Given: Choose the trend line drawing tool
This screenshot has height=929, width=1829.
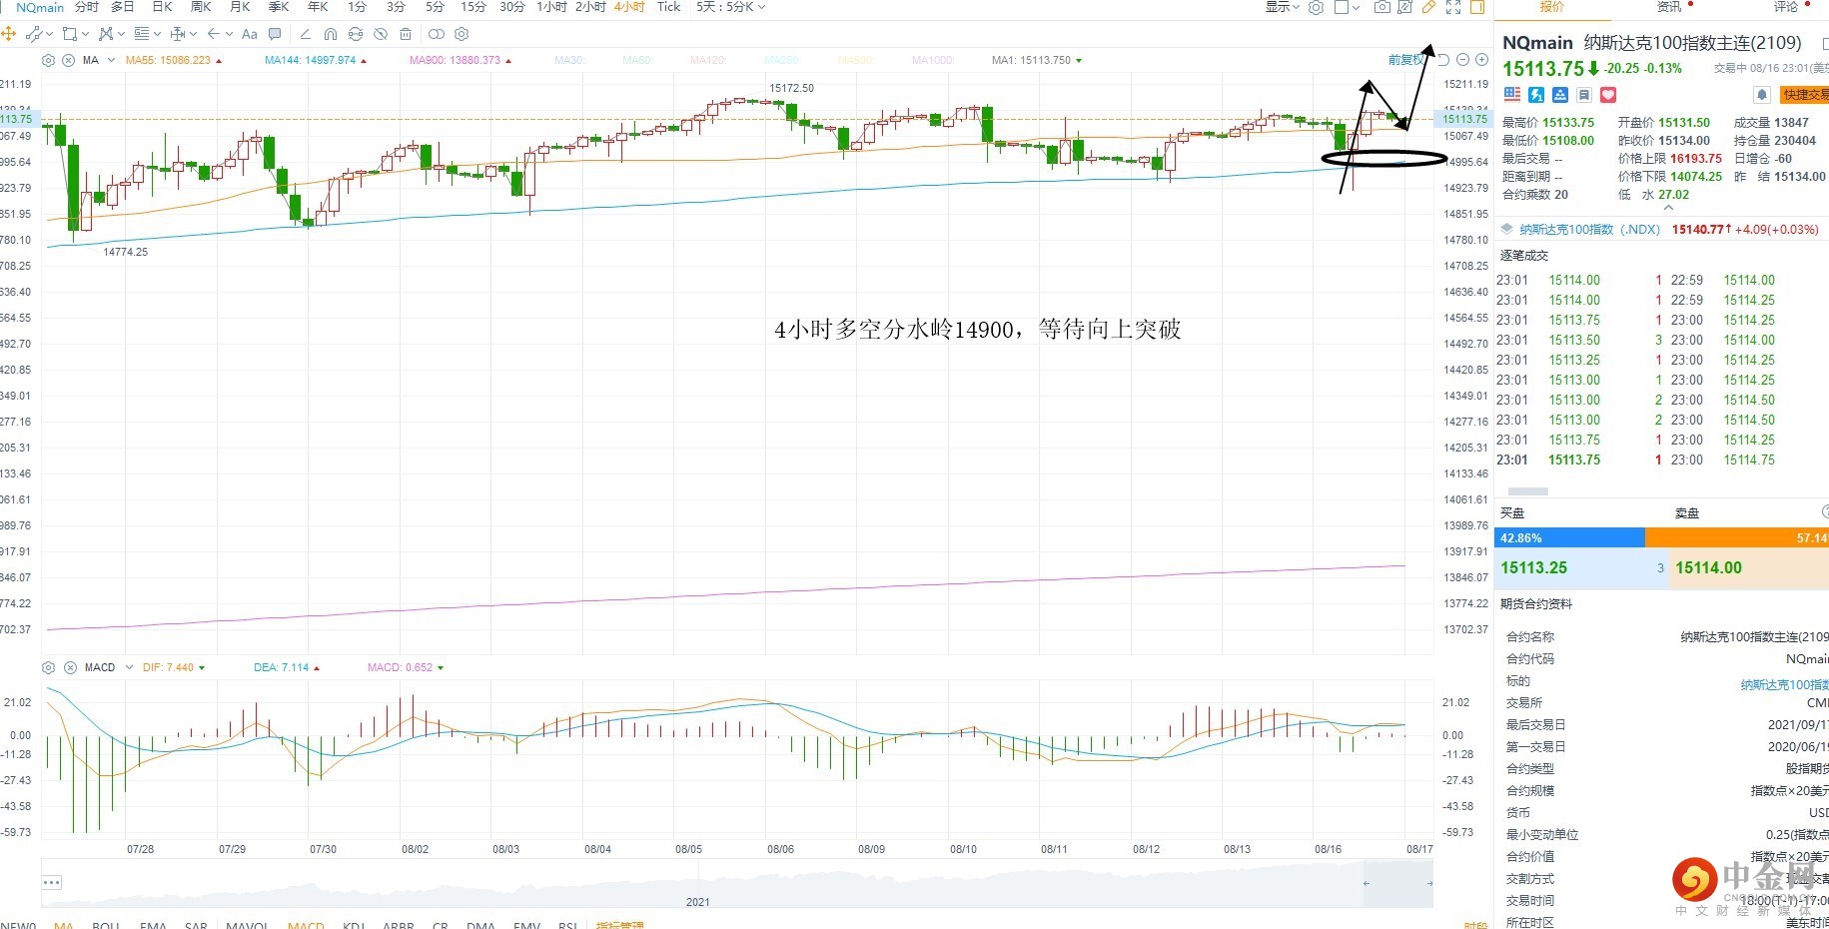Looking at the screenshot, I should point(34,34).
